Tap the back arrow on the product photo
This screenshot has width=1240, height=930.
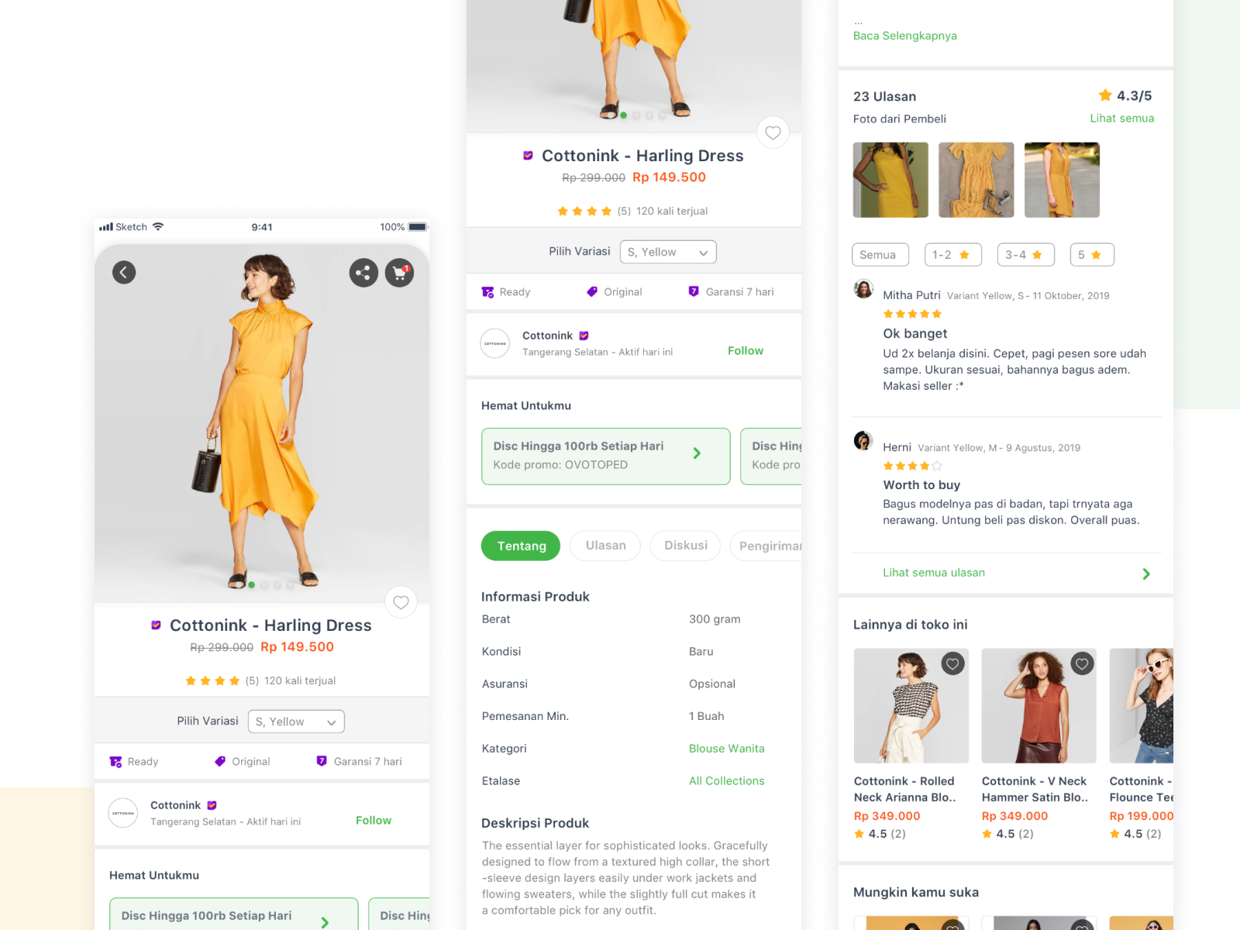(x=124, y=272)
